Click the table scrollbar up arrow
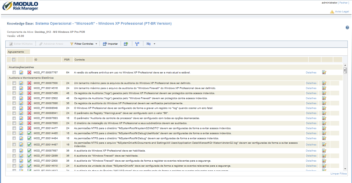The height and width of the screenshot is (183, 352). tap(345, 66)
